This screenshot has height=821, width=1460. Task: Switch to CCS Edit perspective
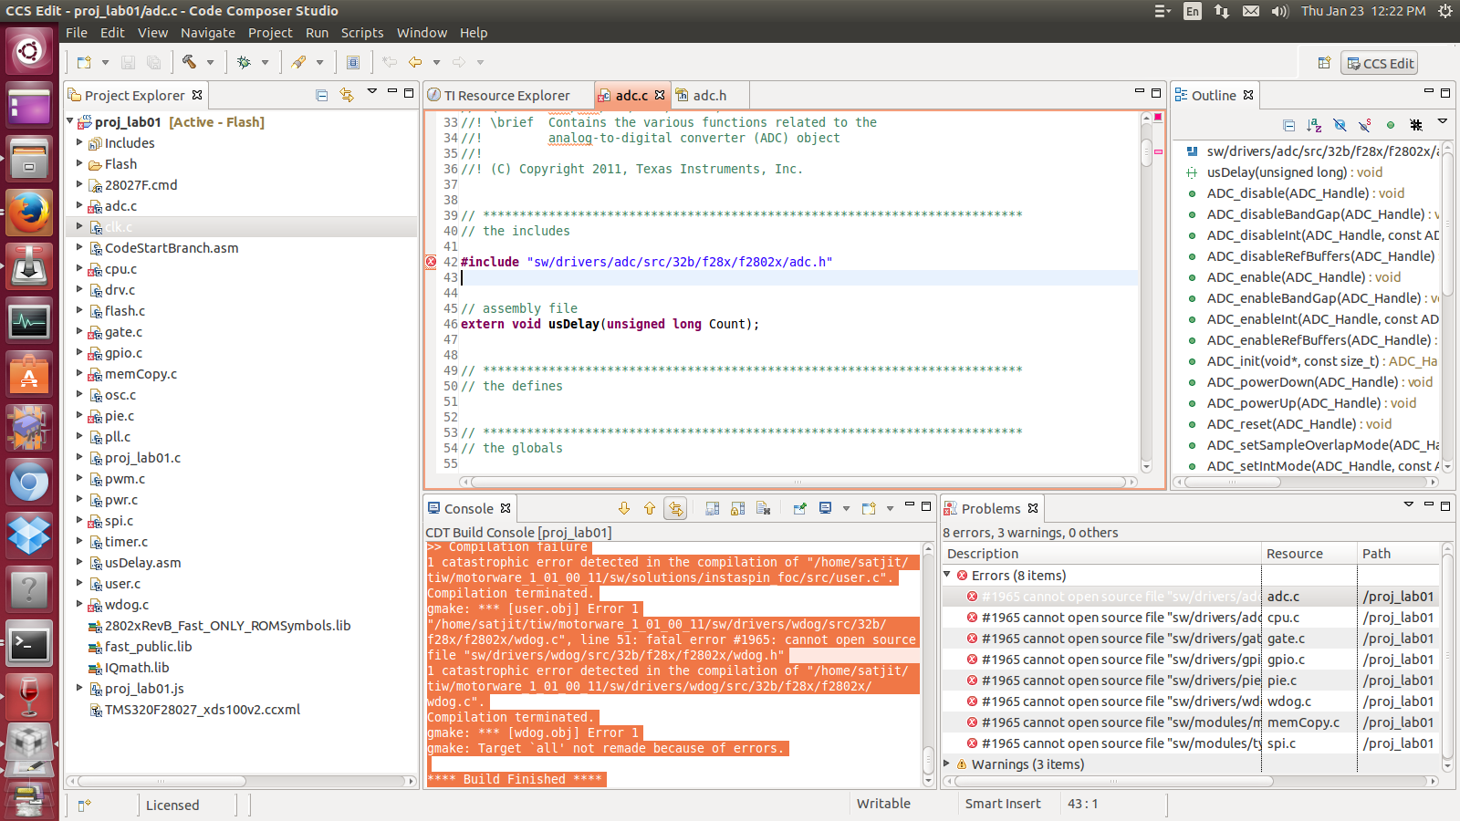click(x=1380, y=63)
